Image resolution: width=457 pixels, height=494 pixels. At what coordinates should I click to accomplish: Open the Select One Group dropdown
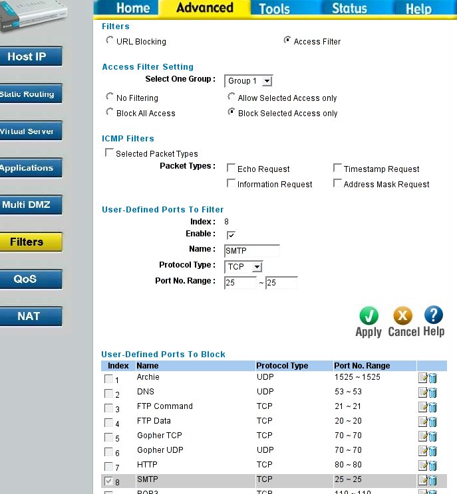(248, 81)
